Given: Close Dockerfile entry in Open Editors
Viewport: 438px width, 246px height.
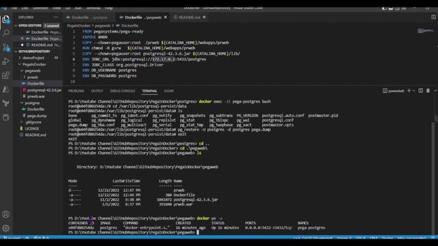Looking at the screenshot, I should pos(23,38).
